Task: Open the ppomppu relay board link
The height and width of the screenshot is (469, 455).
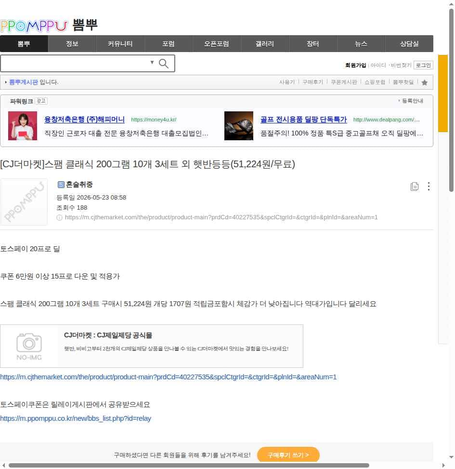Action: (x=76, y=418)
